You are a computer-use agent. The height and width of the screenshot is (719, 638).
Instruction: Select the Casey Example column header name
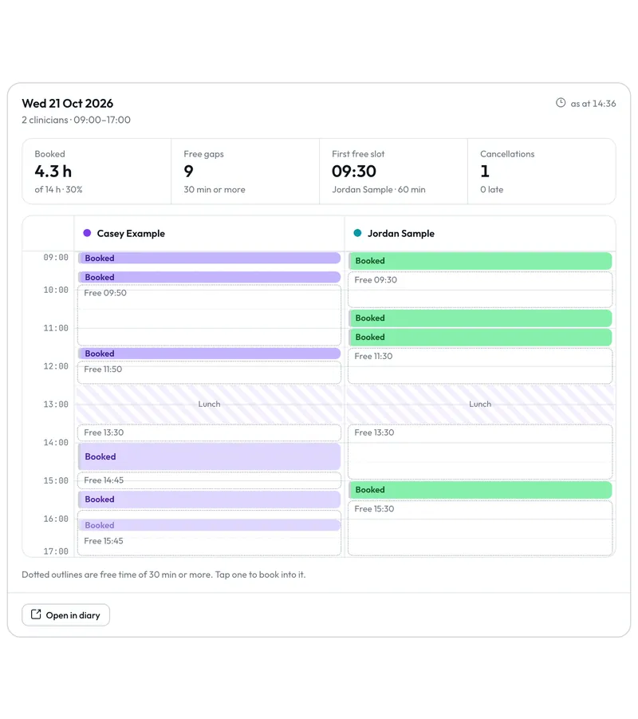131,233
